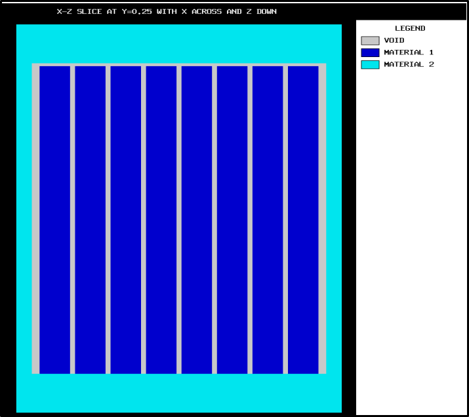Screen dimensions: 469x417
Task: Click the MATERIAL 2 legend label
Action: click(409, 64)
